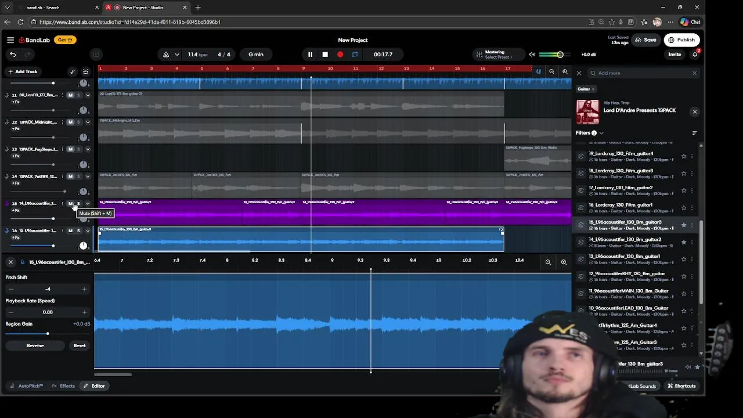The height and width of the screenshot is (418, 743).
Task: Increase Playback Rate with plus button
Action: [84, 312]
